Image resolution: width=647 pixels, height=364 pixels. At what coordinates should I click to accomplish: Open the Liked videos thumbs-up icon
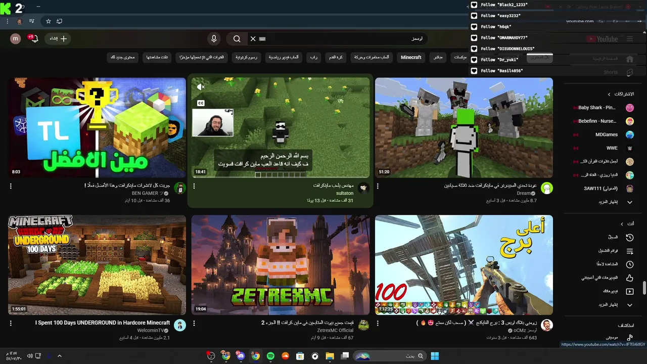point(630,278)
